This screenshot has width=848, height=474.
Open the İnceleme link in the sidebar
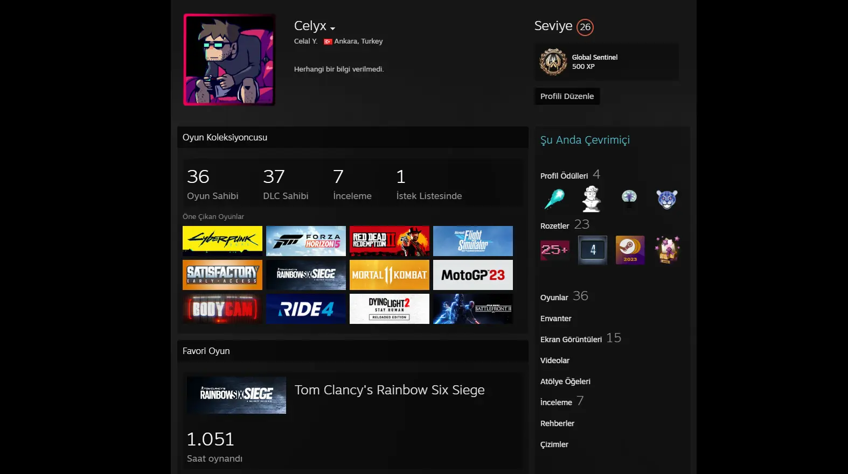[556, 402]
